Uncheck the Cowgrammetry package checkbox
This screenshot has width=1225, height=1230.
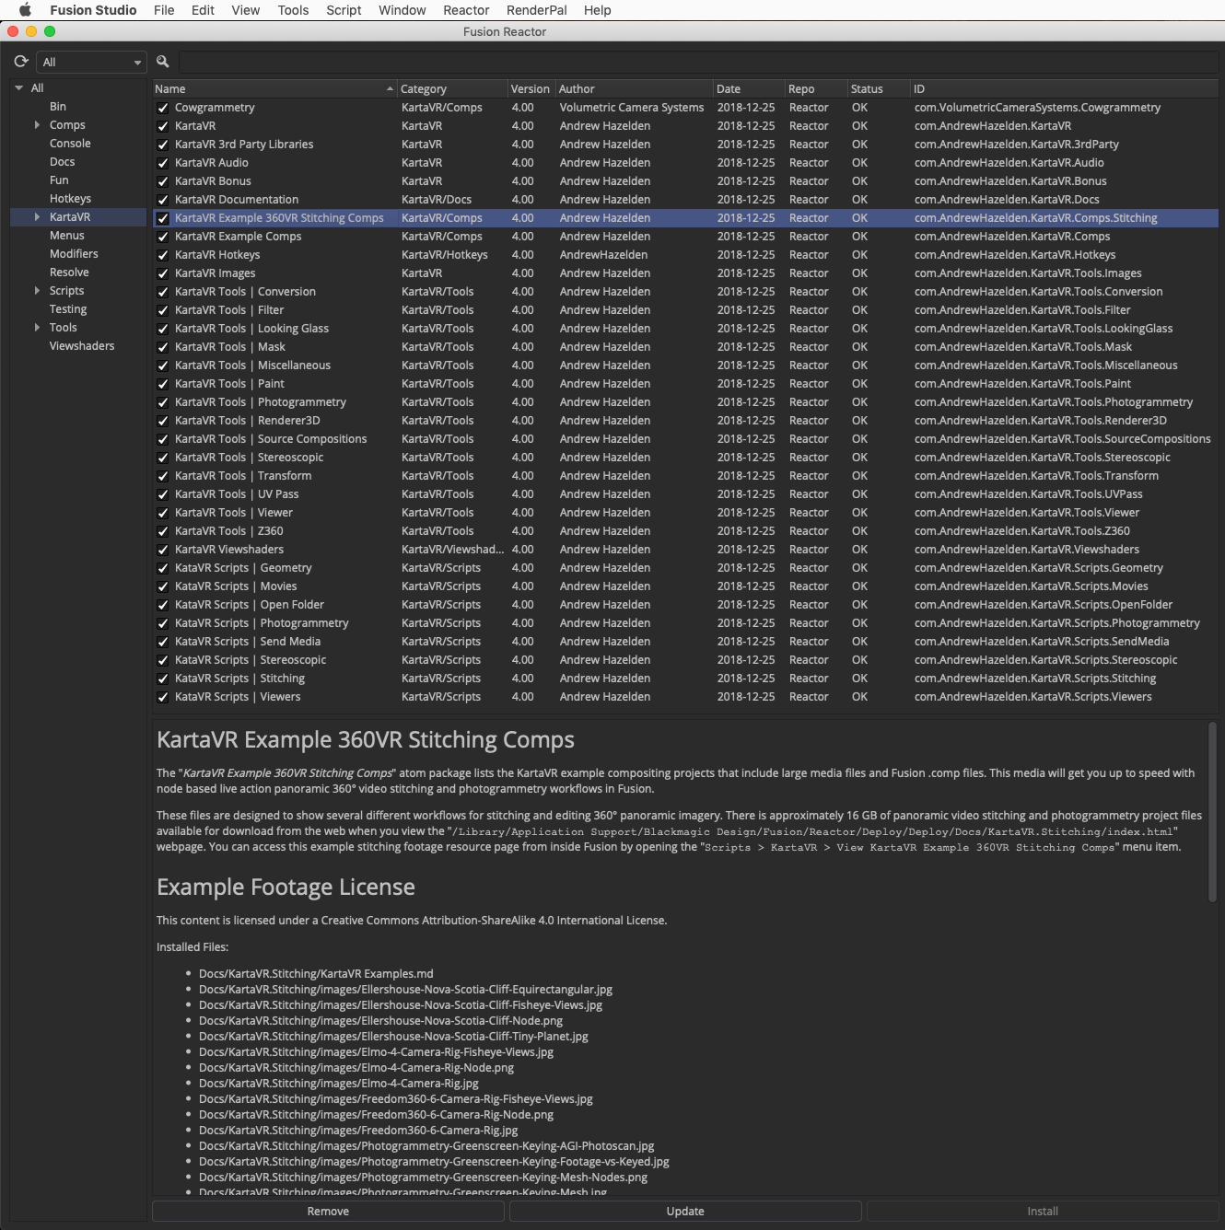pyautogui.click(x=163, y=108)
